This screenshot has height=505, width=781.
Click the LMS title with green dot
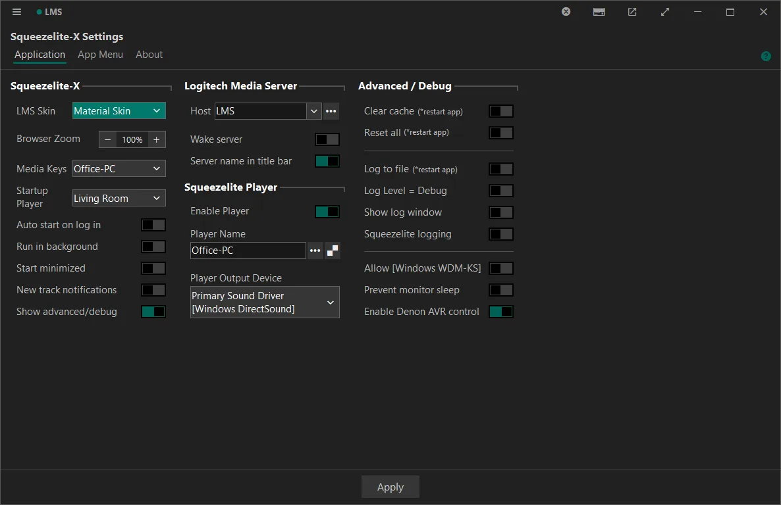pos(49,12)
